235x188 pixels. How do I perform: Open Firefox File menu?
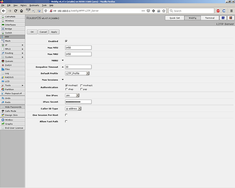click(3, 5)
